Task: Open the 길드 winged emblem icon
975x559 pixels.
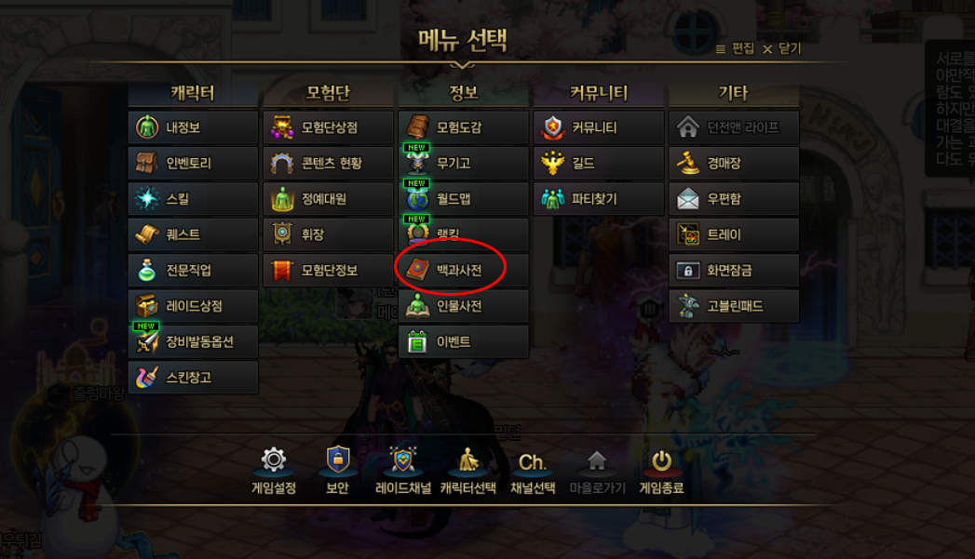Action: 552,163
